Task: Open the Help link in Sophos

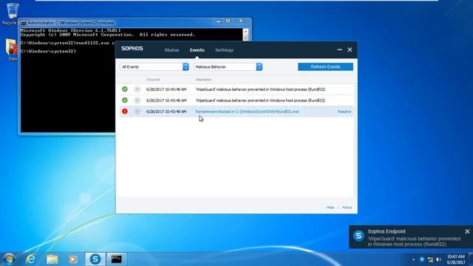Action: [x=330, y=208]
